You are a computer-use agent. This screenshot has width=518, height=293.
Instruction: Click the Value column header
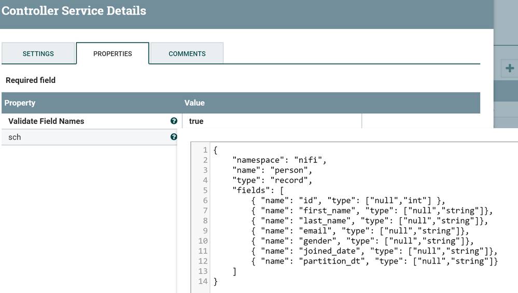tap(194, 103)
